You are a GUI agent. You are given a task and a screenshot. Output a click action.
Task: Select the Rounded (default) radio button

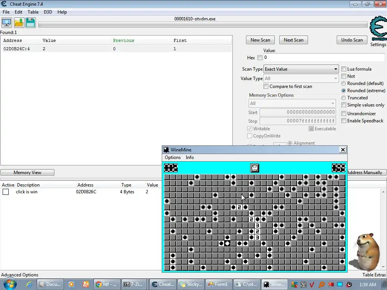click(344, 83)
